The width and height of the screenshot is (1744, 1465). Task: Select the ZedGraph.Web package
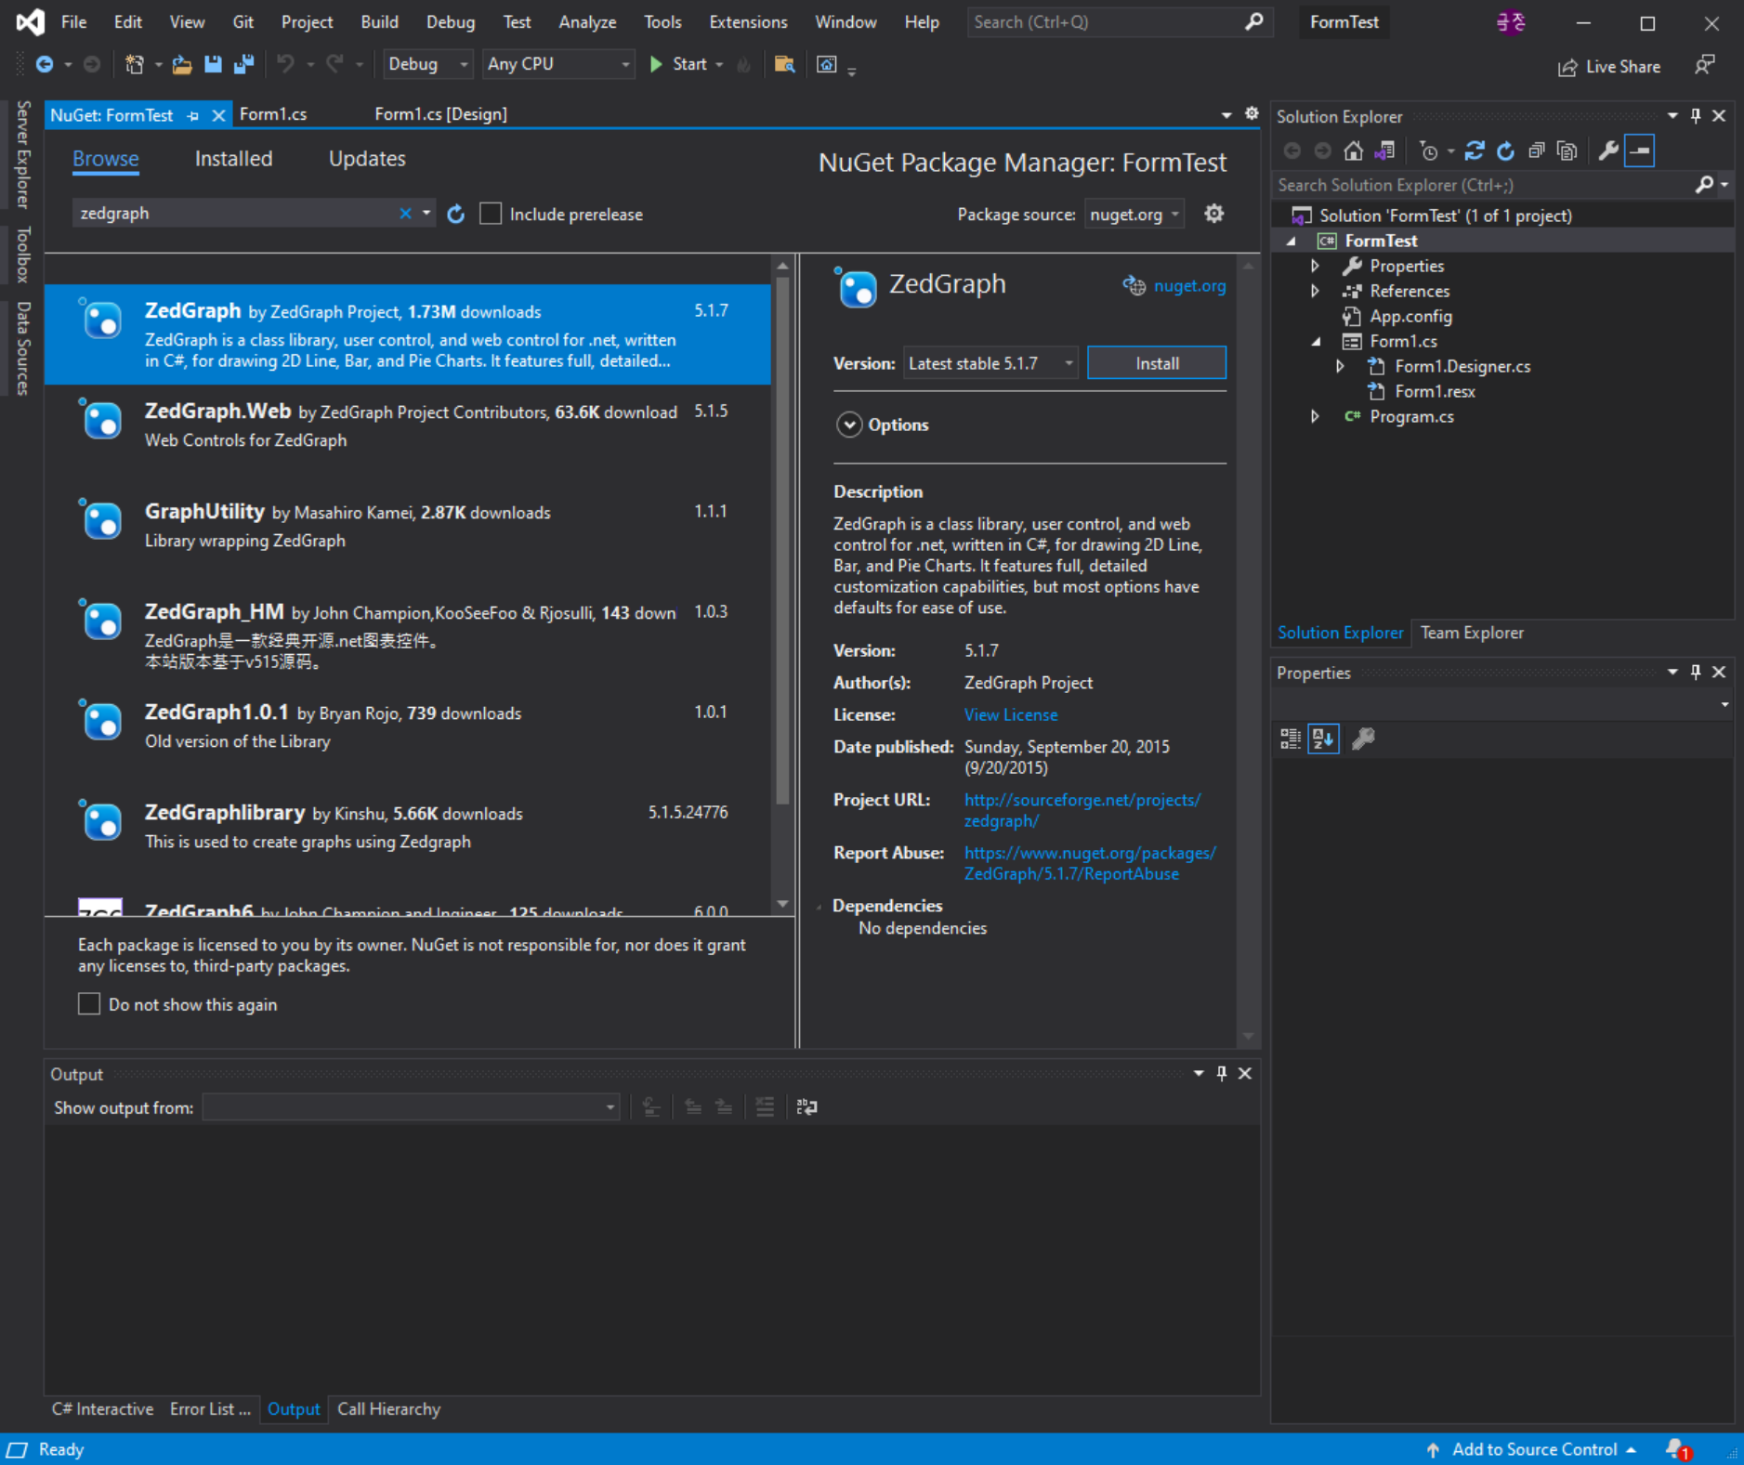[x=407, y=434]
